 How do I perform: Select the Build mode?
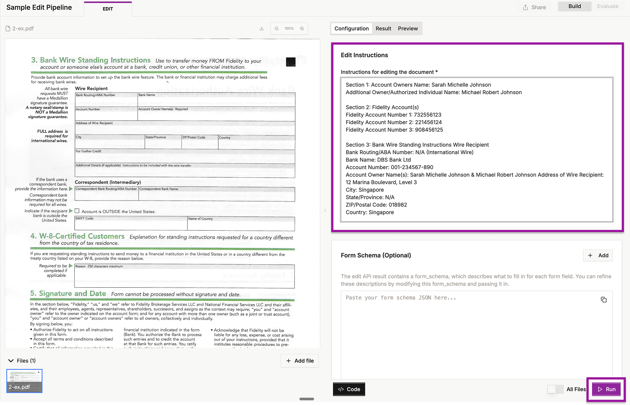pos(574,6)
